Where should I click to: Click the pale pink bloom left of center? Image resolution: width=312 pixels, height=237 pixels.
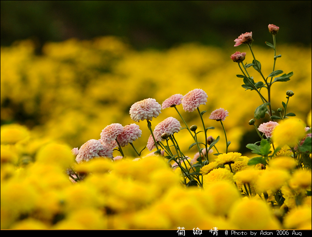pyautogui.click(x=145, y=109)
